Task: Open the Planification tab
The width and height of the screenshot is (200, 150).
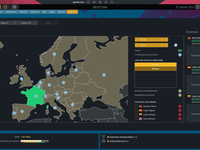Action: click(x=11, y=12)
